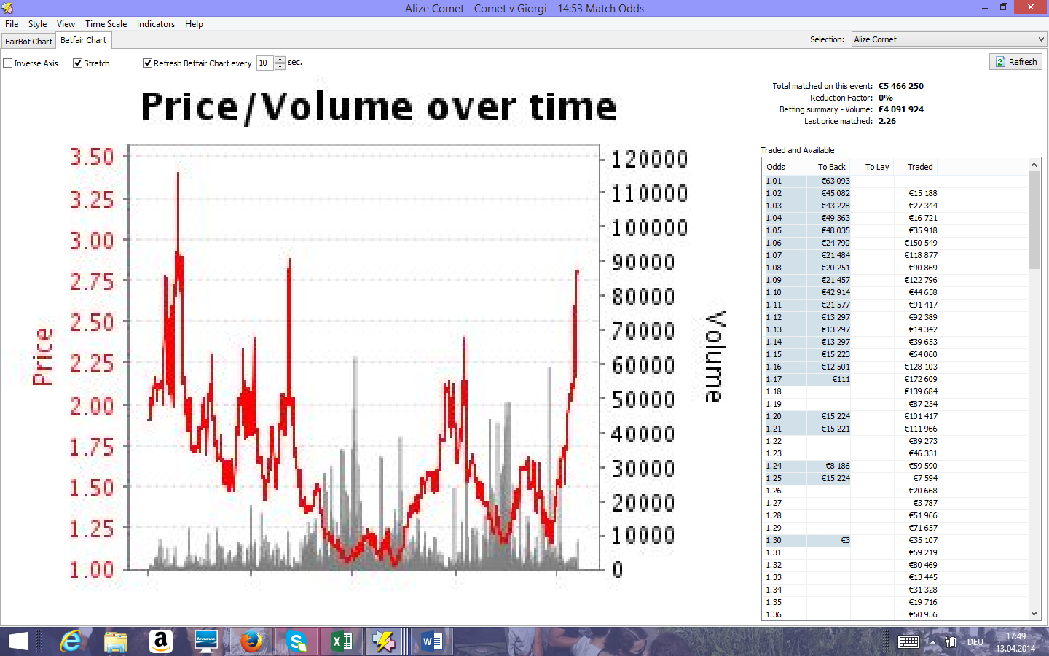
Task: Click the Price/Volume over time chart title
Action: [379, 107]
